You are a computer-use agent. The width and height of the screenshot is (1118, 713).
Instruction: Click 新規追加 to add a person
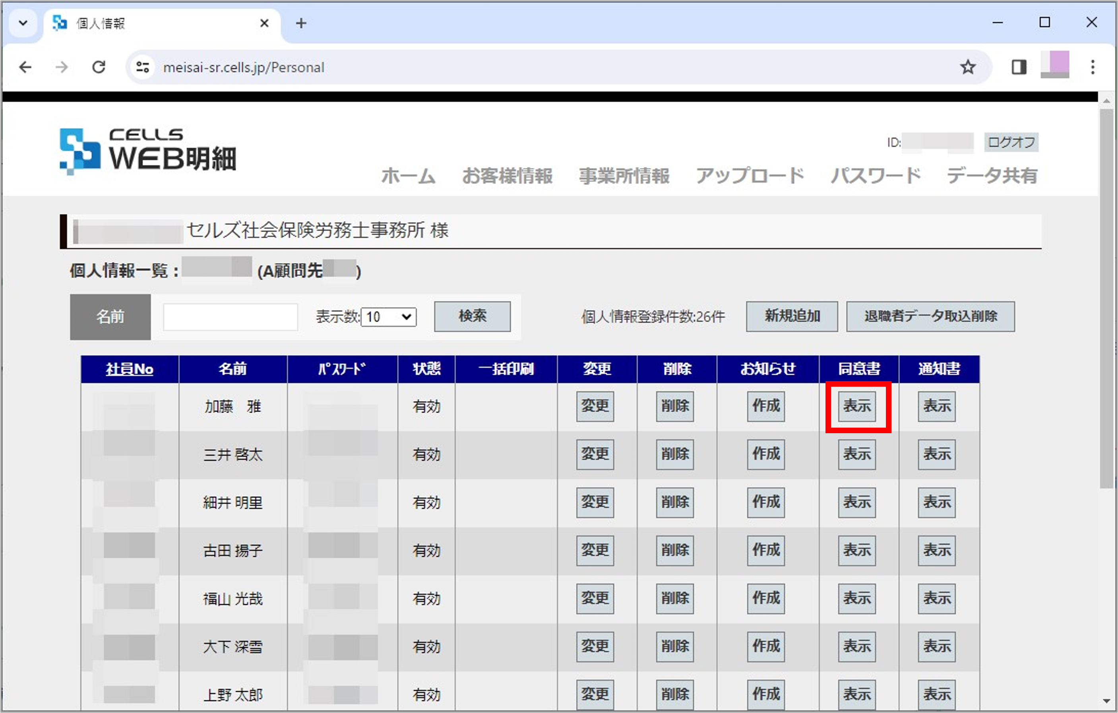792,317
